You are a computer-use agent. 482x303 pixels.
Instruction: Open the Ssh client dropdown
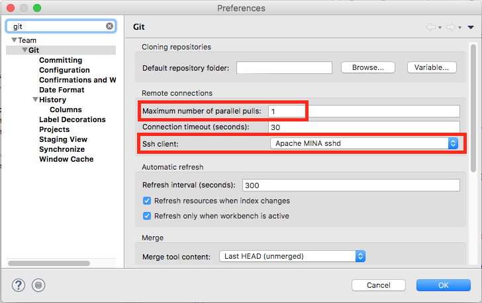(x=364, y=143)
